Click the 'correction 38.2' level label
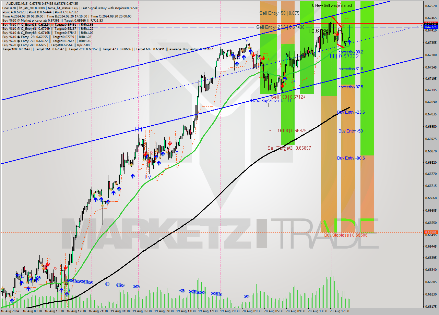The image size is (439, 315). (351, 52)
